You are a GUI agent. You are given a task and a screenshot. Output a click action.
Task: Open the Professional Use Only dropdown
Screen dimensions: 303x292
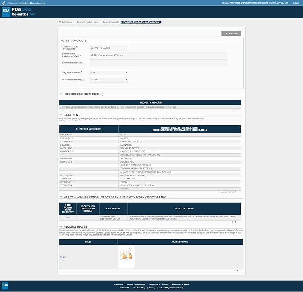tap(109, 79)
